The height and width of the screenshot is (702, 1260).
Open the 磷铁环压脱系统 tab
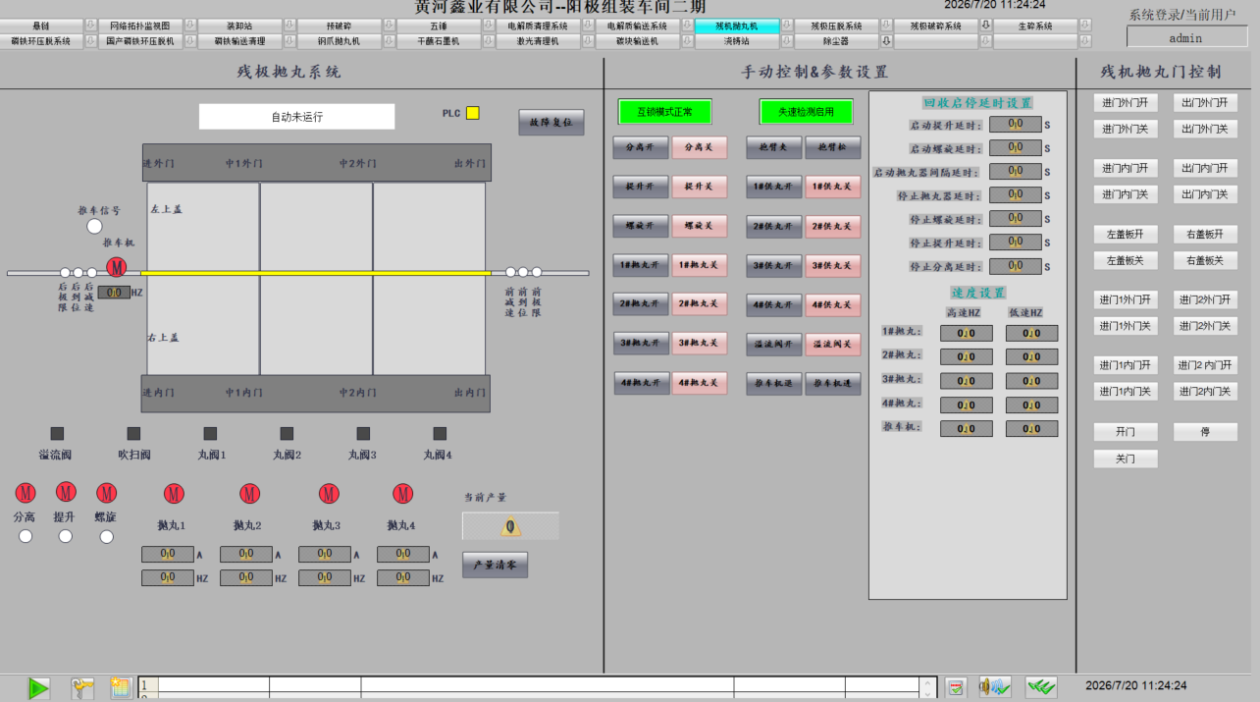coord(41,41)
